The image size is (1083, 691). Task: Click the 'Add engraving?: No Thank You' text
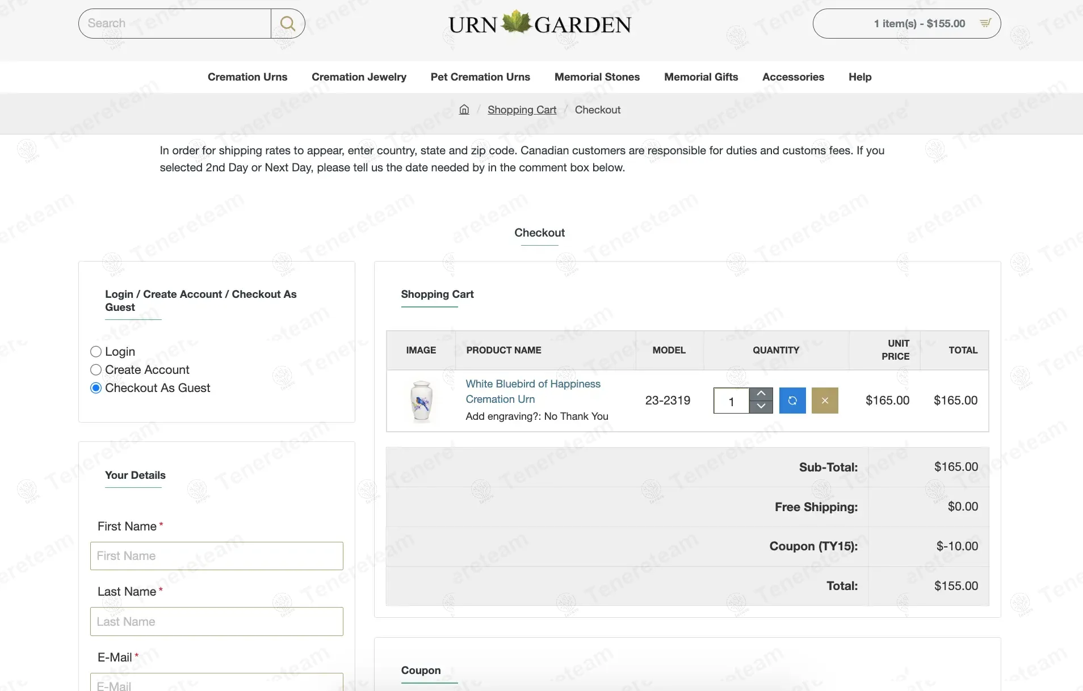[x=537, y=416]
